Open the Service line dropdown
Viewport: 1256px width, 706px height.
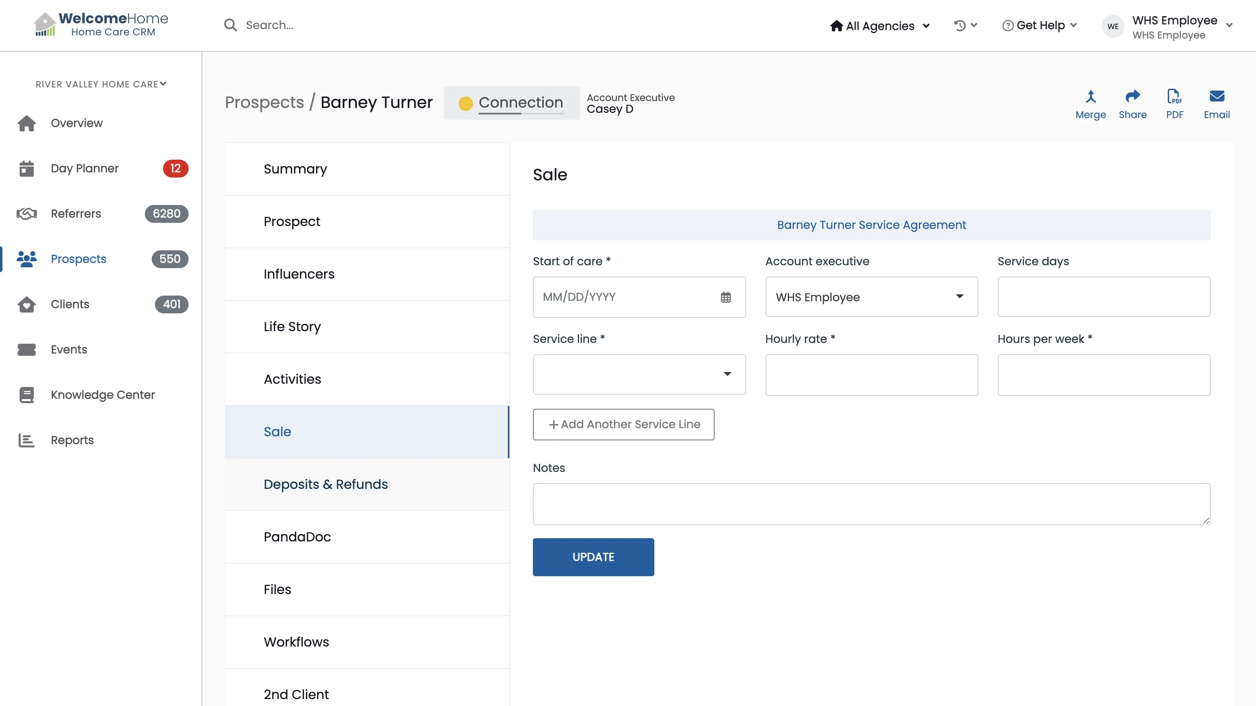(639, 374)
